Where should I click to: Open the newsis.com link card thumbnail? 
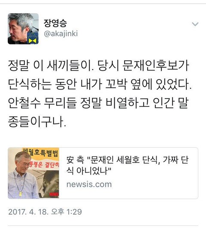pos(33,173)
